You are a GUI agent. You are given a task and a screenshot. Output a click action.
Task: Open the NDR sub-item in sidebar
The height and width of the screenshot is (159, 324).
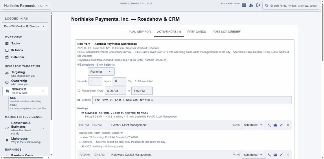tap(25, 100)
